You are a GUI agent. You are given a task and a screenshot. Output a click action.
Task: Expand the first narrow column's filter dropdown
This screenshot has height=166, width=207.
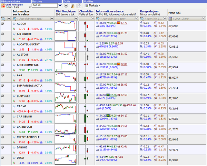[x=9, y=19]
